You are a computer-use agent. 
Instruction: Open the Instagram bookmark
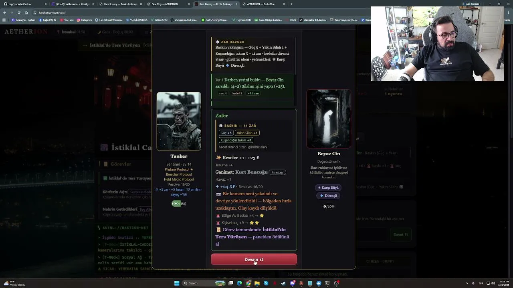[84, 20]
